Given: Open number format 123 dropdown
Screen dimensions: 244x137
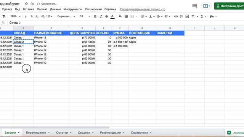Looking at the screenshot, I should point(49,16).
